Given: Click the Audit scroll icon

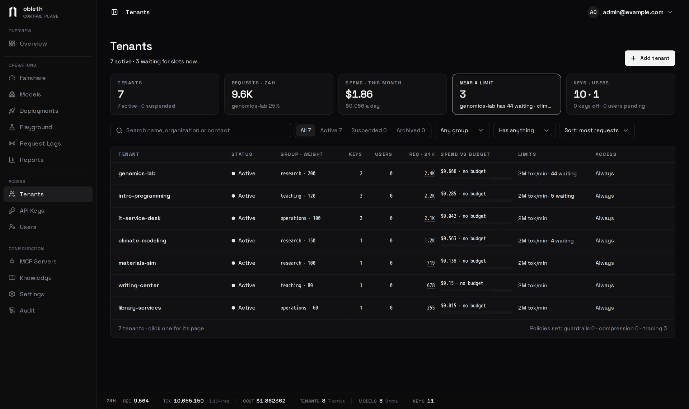Looking at the screenshot, I should pos(12,310).
